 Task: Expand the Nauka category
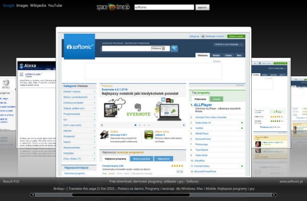point(79,142)
